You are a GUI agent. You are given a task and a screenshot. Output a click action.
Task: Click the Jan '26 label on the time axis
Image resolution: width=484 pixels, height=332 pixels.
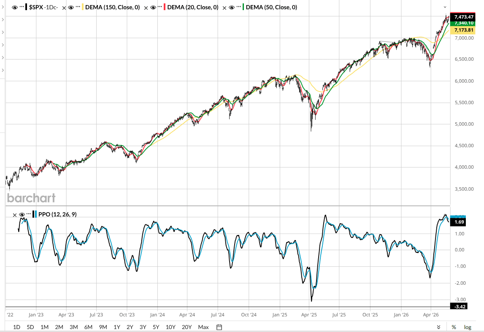coord(401,315)
